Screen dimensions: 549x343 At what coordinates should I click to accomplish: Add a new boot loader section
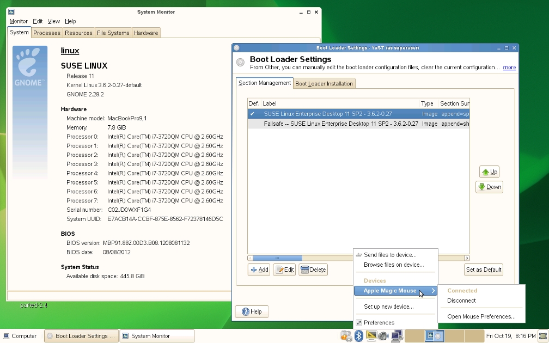(259, 269)
